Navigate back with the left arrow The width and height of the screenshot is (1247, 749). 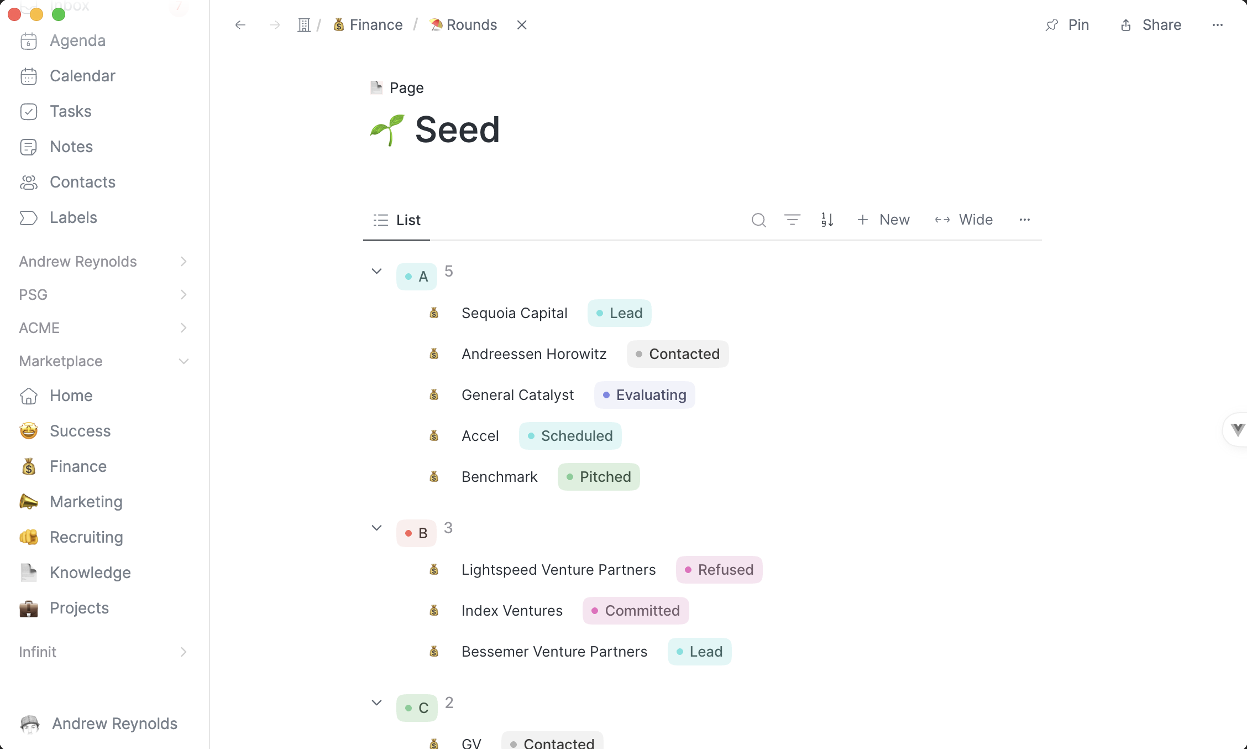click(x=240, y=25)
